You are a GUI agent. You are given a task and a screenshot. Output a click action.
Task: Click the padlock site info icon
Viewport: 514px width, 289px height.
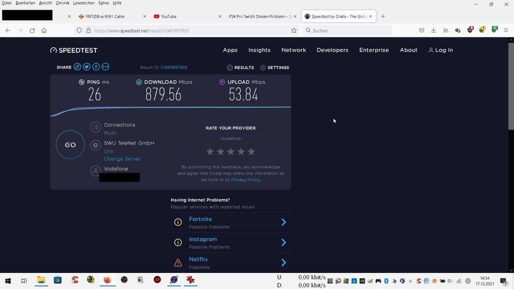point(88,30)
